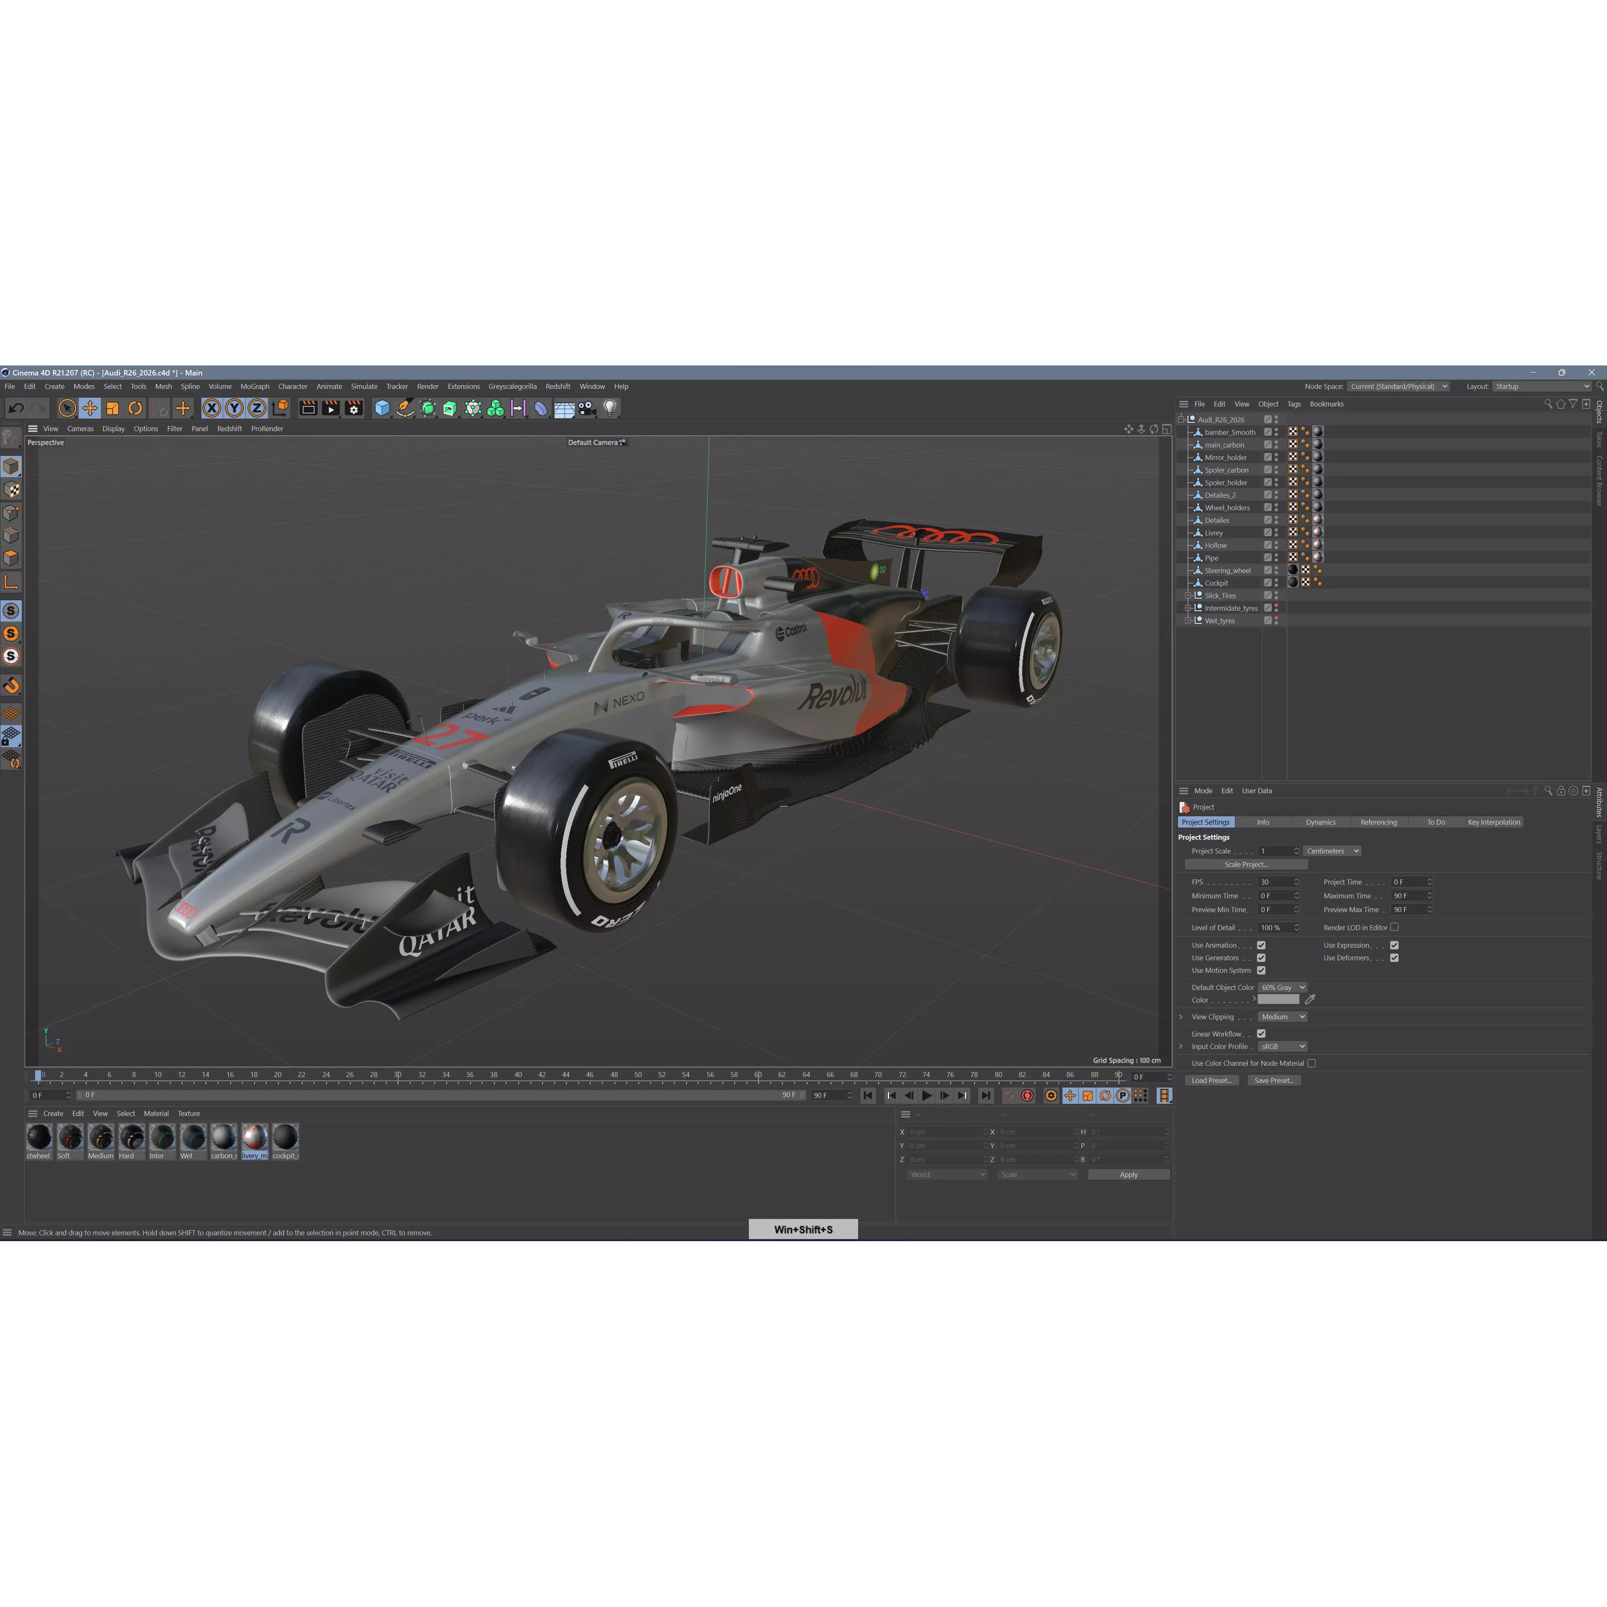Select the Move tool in the toolbar

click(x=89, y=408)
